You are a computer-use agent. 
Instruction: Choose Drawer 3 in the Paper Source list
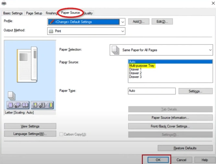170,77
